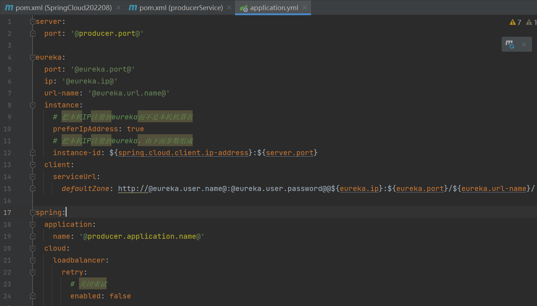Screen dimensions: 537x306
Task: Click fold end marker on line 19
Action: pyautogui.click(x=33, y=237)
